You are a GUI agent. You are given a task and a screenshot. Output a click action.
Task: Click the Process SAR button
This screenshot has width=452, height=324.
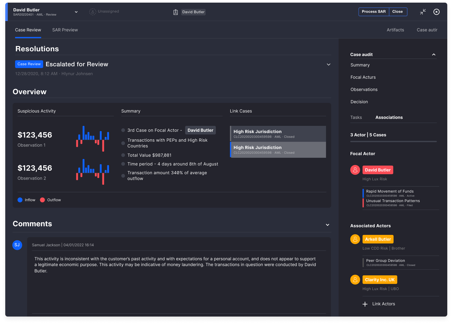coord(374,12)
